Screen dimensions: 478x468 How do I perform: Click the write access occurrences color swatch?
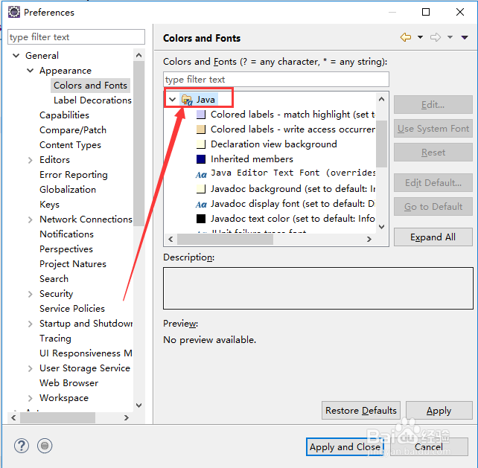201,129
